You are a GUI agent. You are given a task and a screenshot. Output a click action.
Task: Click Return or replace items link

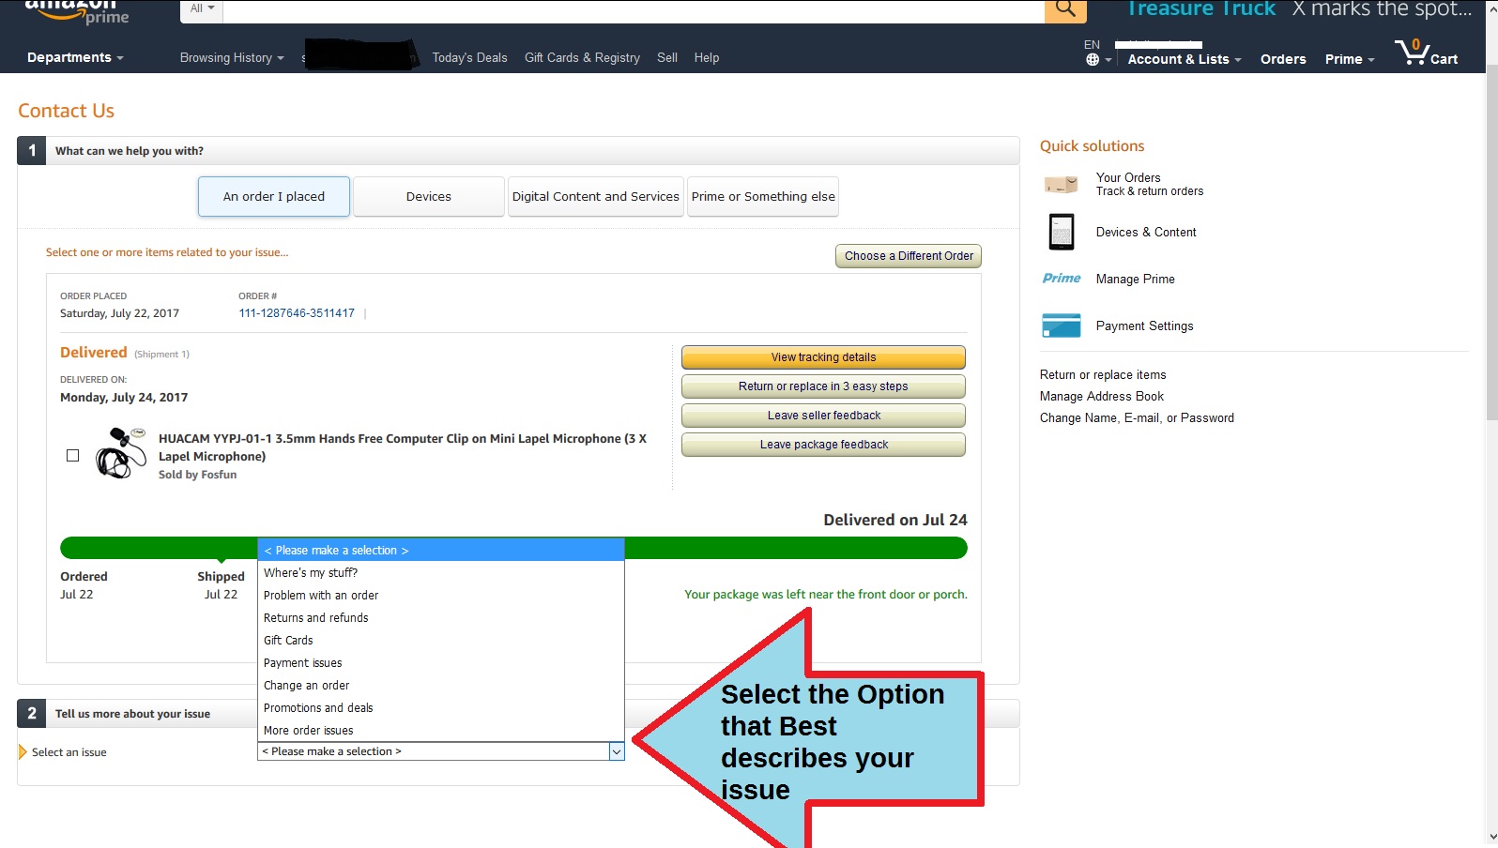[x=1103, y=374]
